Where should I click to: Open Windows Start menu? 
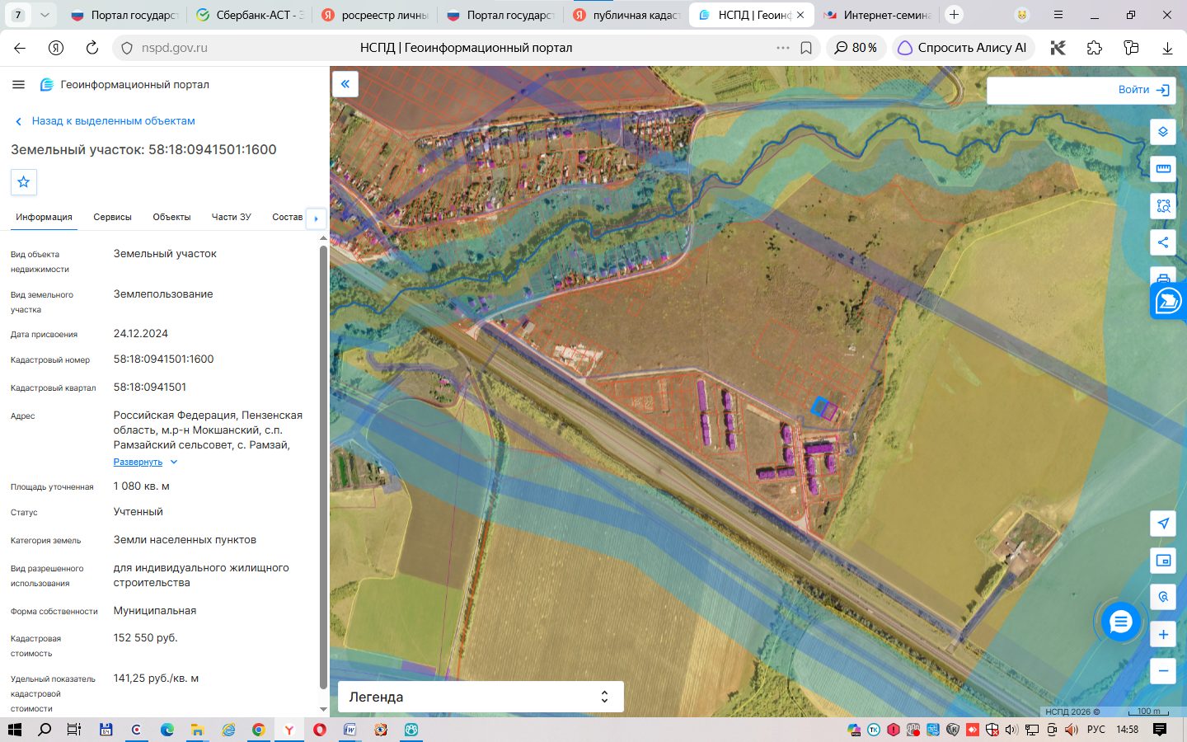click(x=14, y=730)
